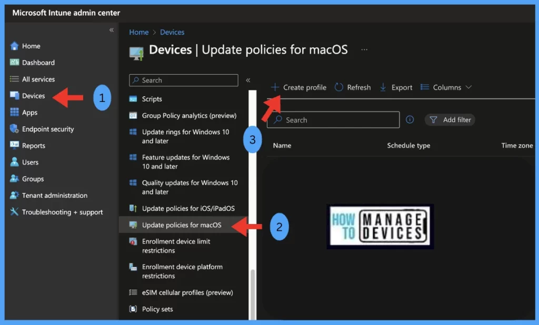Select Scripts label in devices menu
The width and height of the screenshot is (539, 325).
click(152, 99)
